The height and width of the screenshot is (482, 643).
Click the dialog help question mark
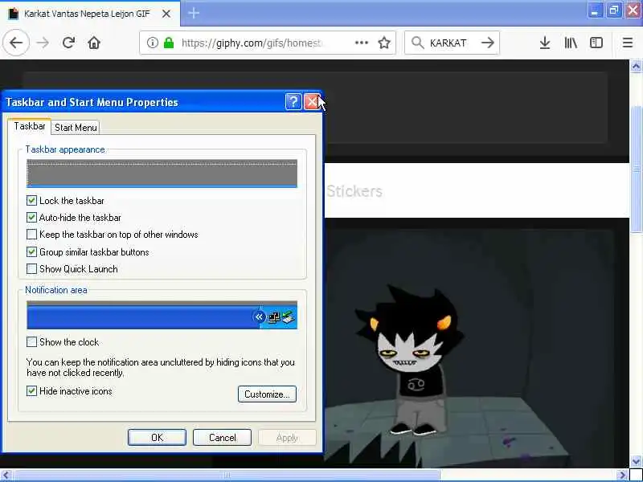pos(293,102)
